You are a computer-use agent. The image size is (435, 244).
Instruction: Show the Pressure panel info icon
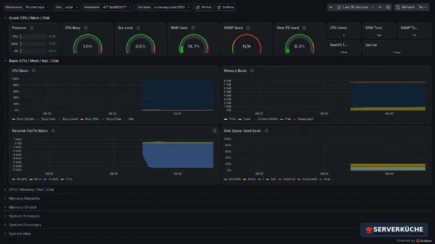point(32,28)
